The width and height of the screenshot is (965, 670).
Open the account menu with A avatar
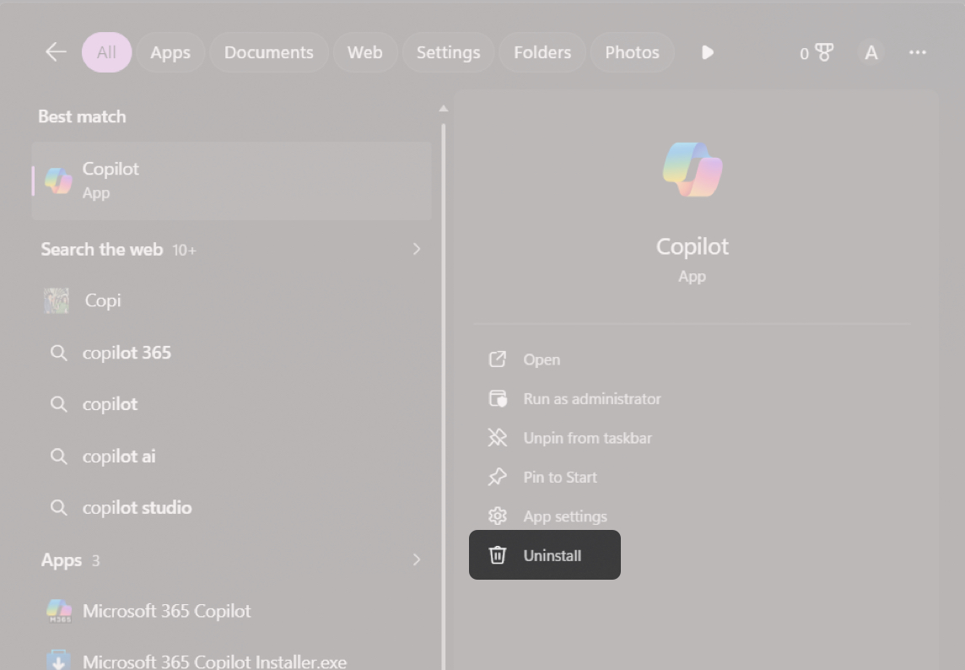871,52
